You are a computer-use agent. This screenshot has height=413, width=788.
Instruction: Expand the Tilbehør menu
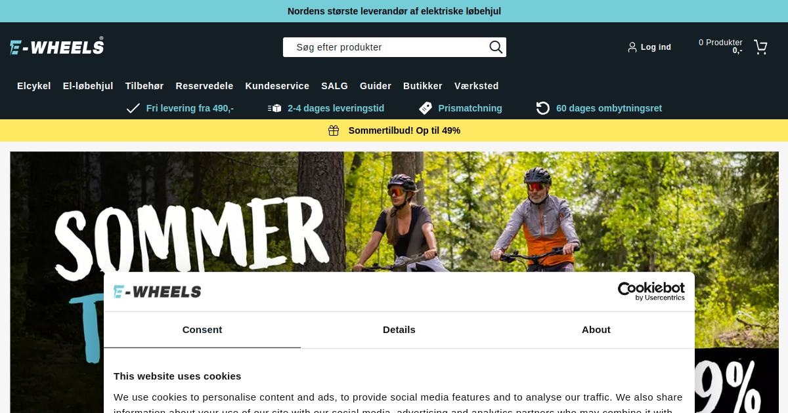[144, 86]
